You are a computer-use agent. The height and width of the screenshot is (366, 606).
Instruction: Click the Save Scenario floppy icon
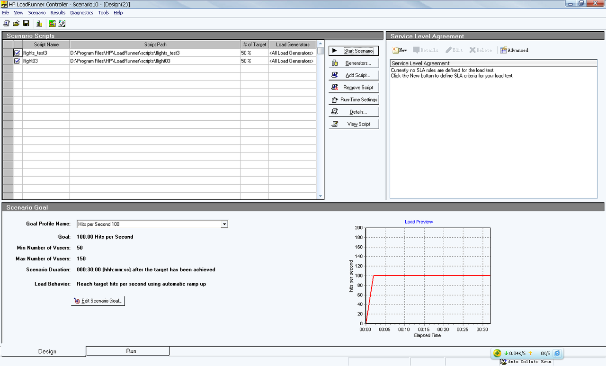pos(26,24)
